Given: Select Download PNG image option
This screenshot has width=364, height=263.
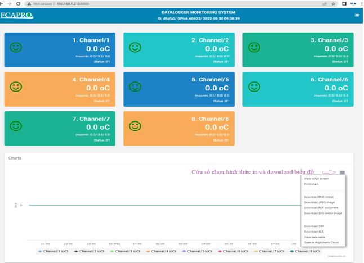Looking at the screenshot, I should [319, 197].
